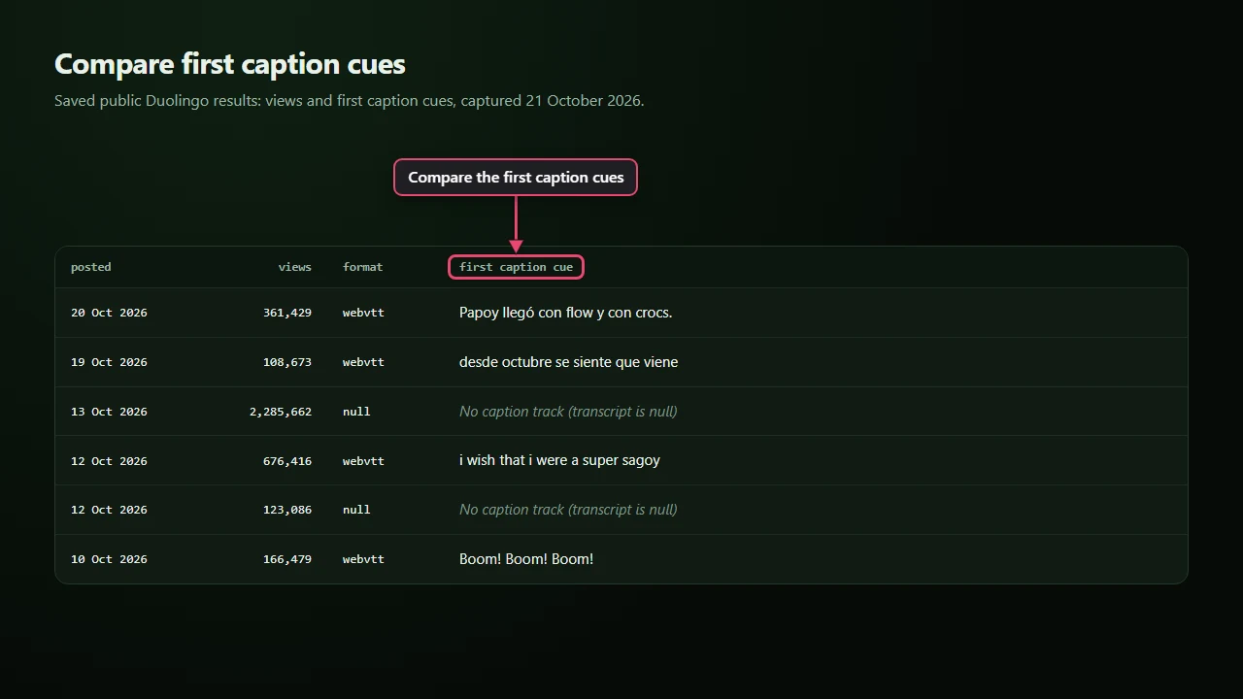Screen dimensions: 1243x699
Task: Click the view count 108,673
Action: click(x=287, y=362)
